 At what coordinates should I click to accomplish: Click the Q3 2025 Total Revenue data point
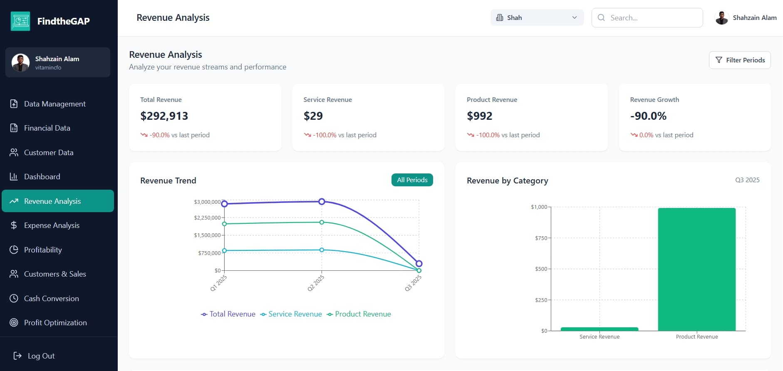pos(419,264)
